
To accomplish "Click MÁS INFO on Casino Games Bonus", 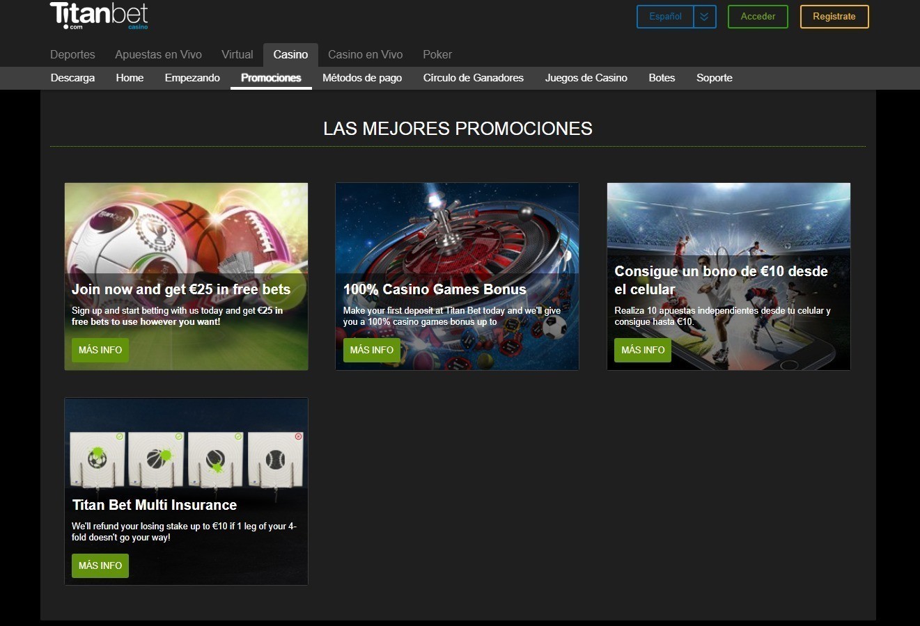I will (372, 350).
